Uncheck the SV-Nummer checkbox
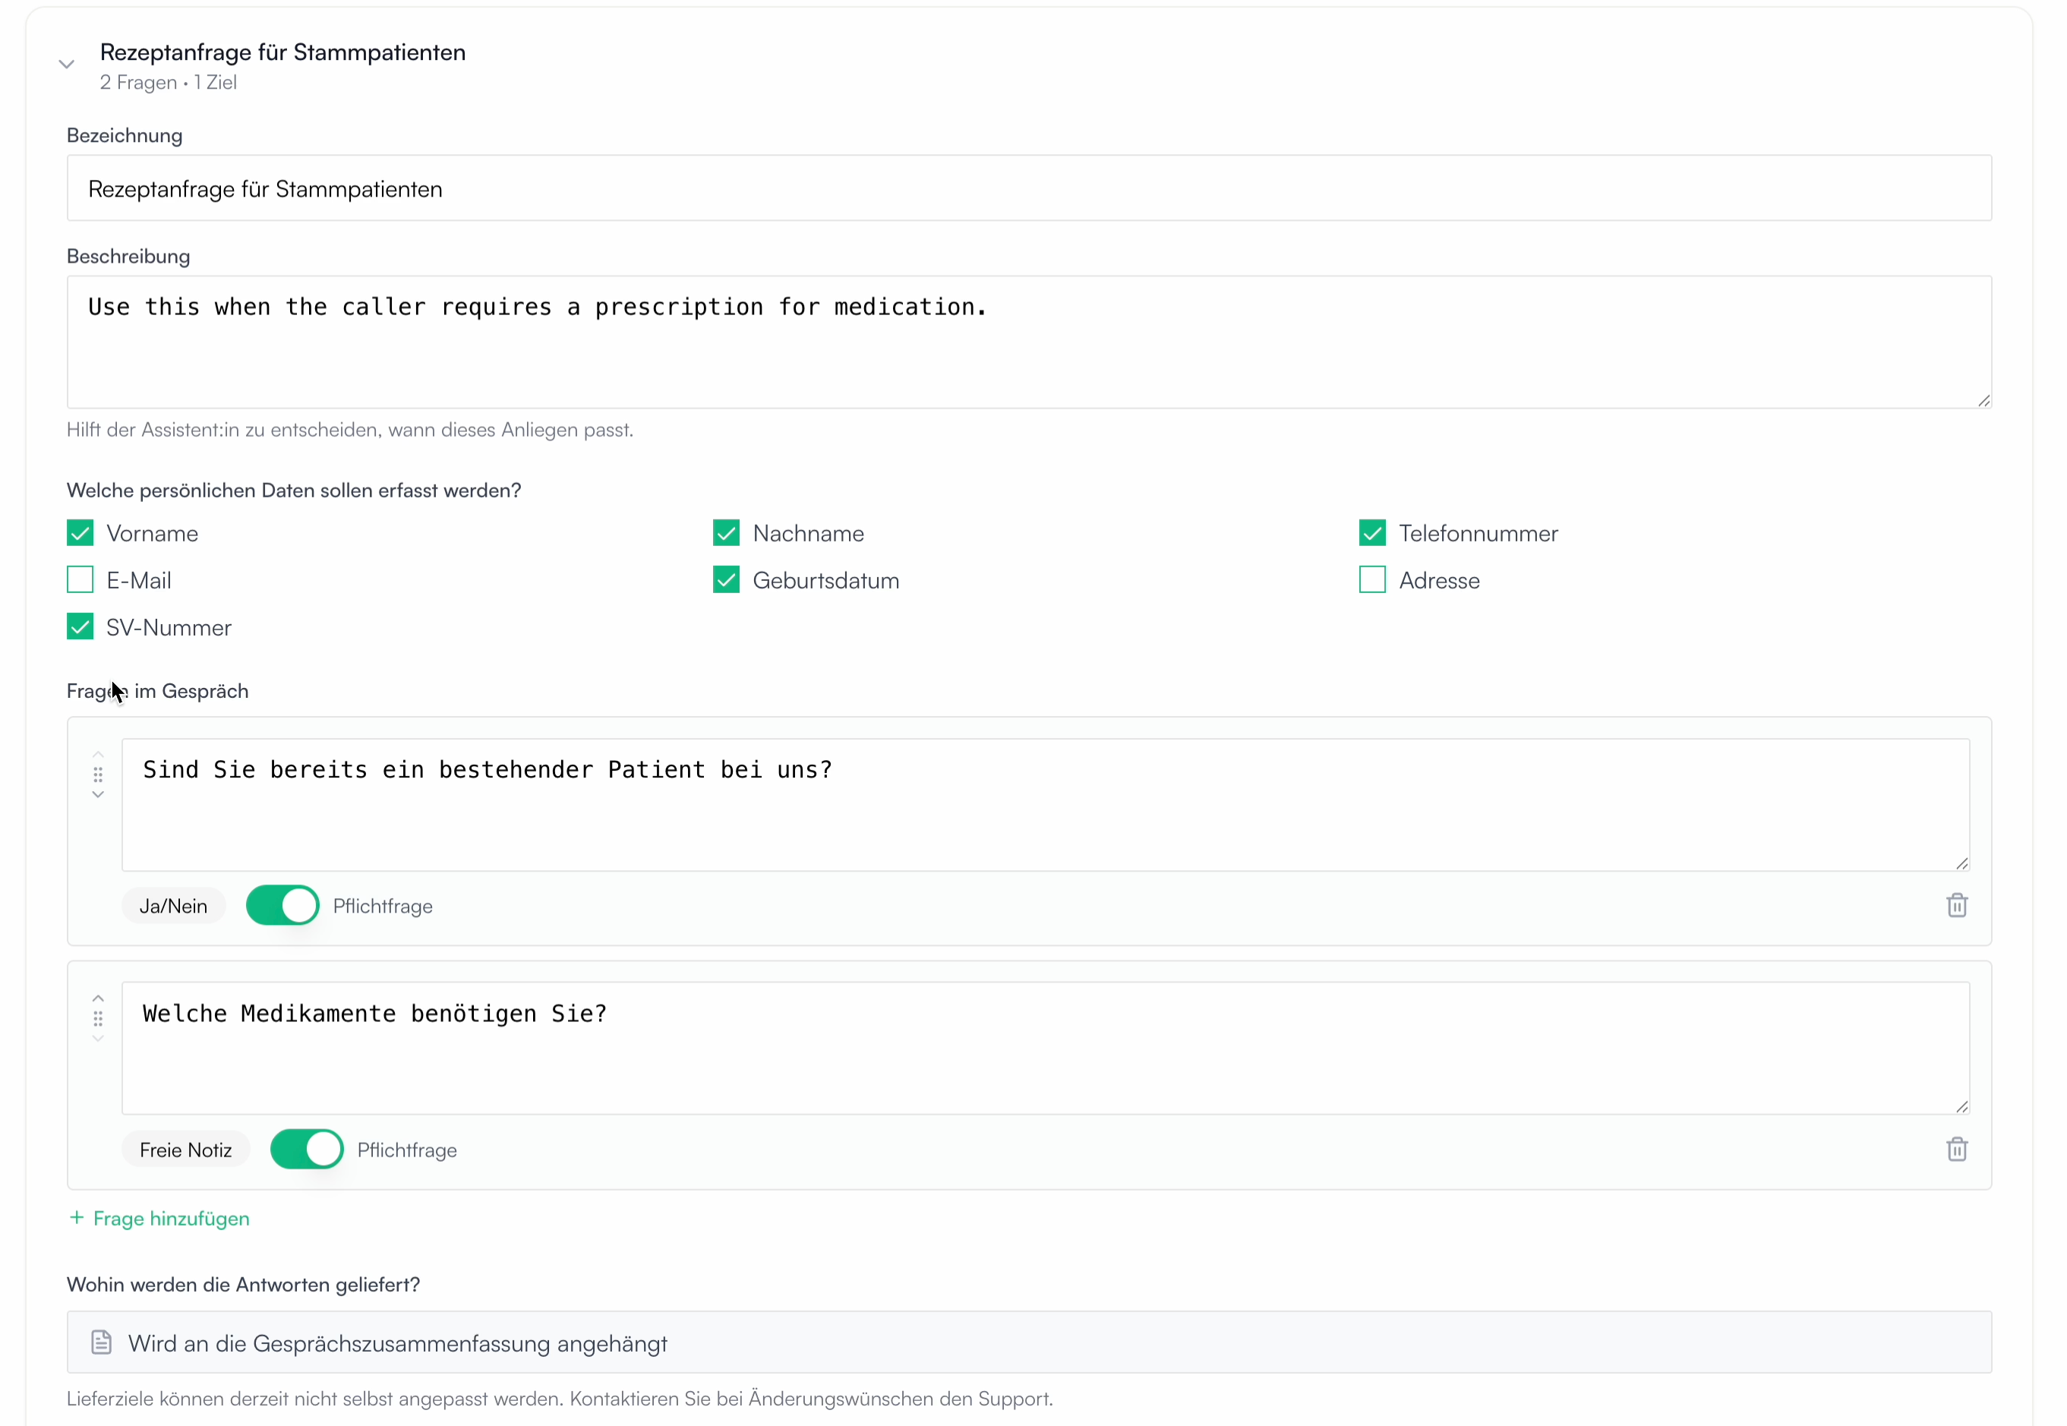Viewport: 2067px width, 1426px height. tap(80, 627)
